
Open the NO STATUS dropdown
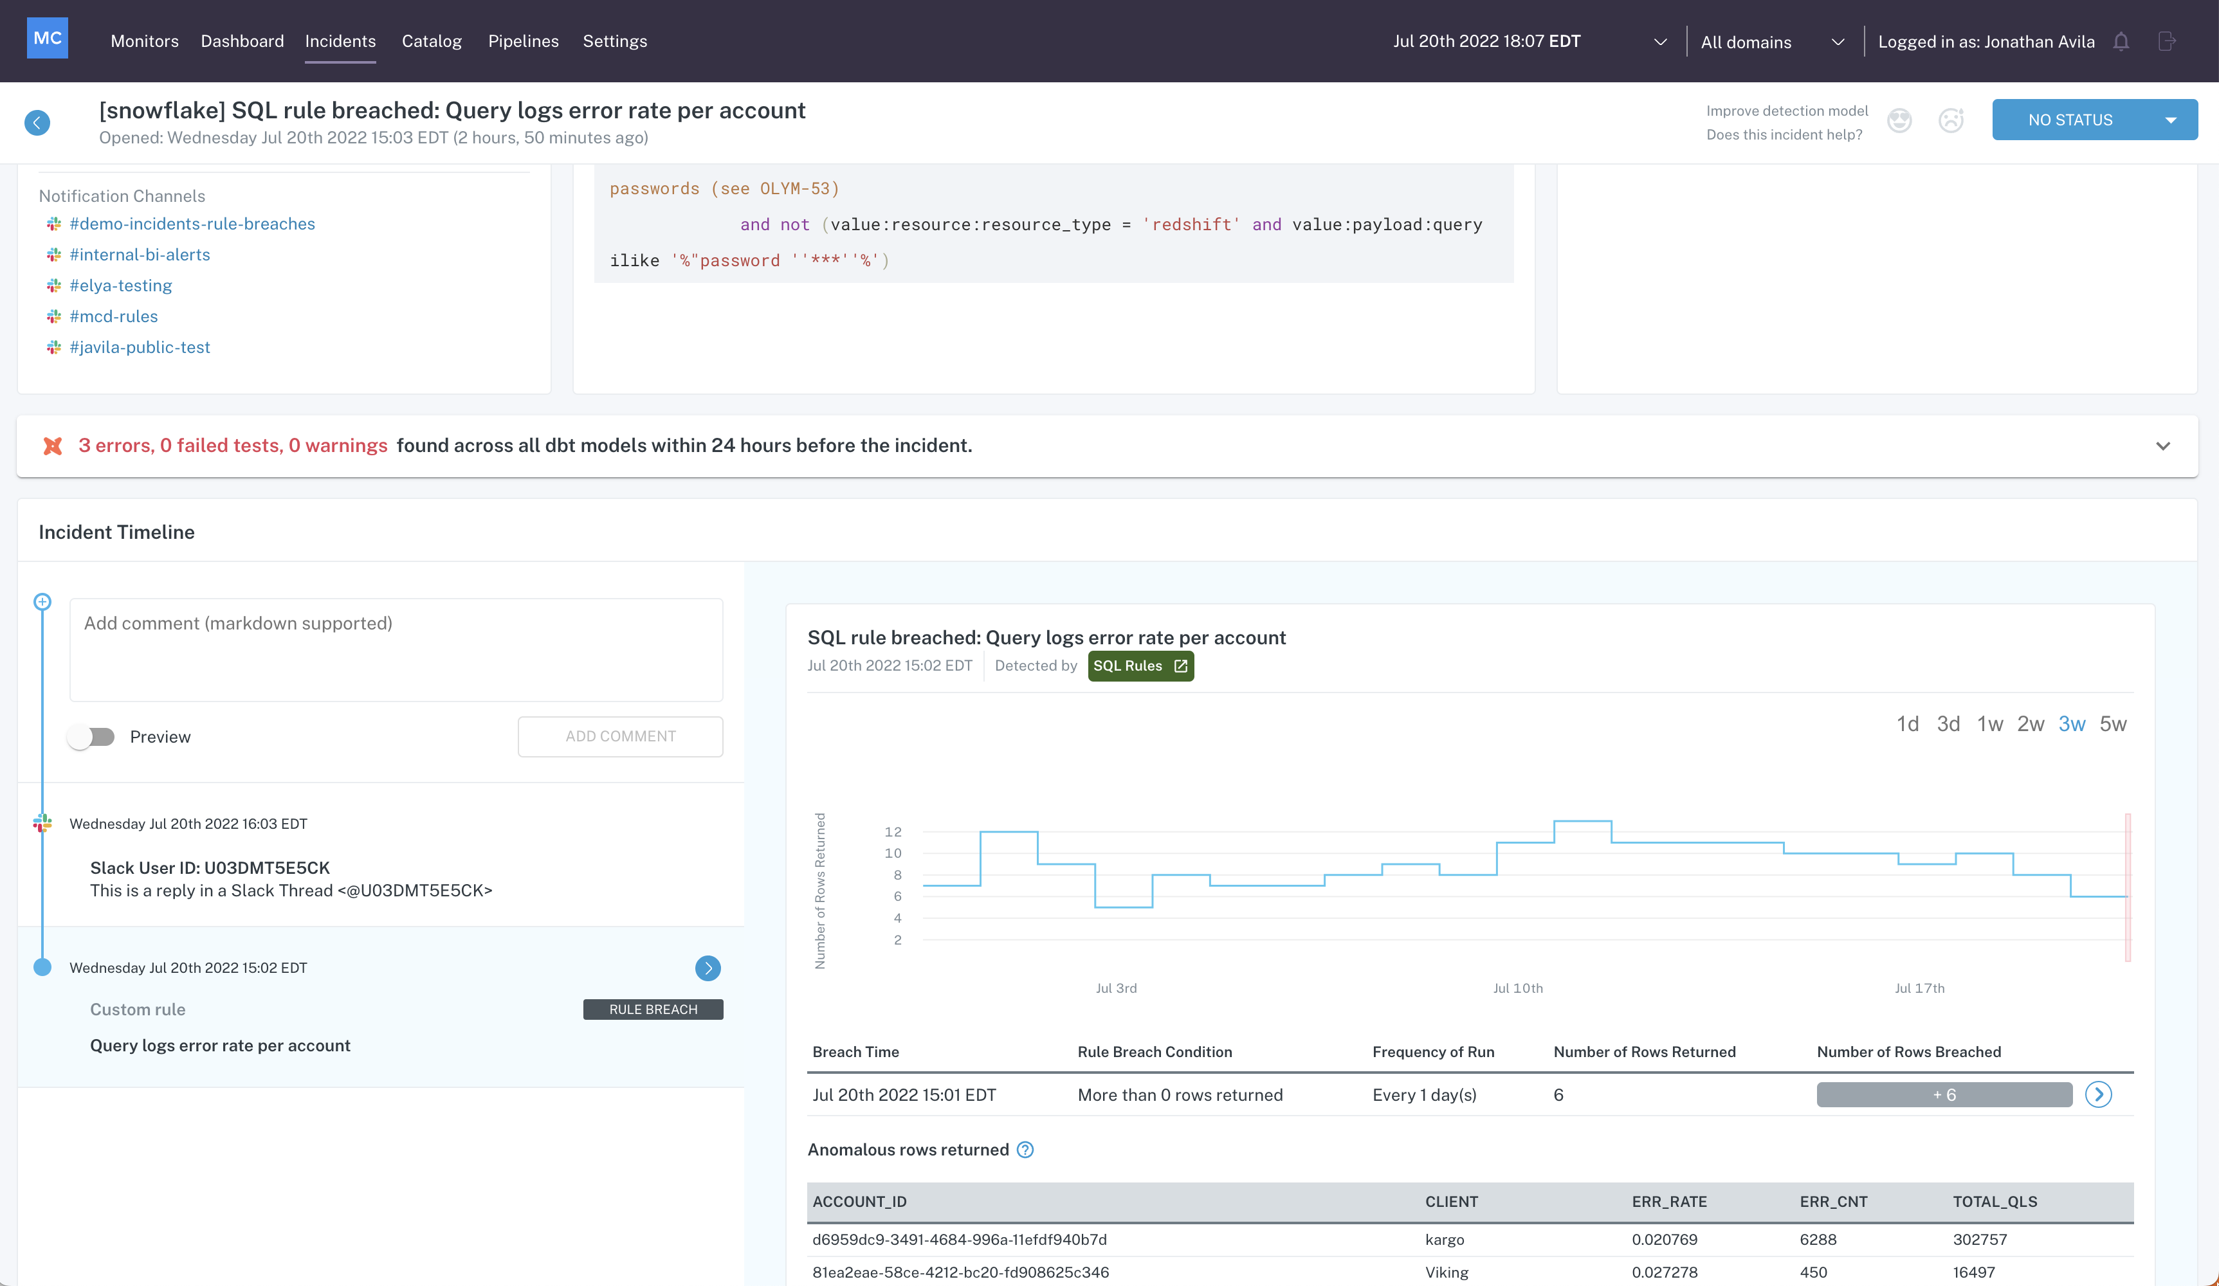[2095, 120]
